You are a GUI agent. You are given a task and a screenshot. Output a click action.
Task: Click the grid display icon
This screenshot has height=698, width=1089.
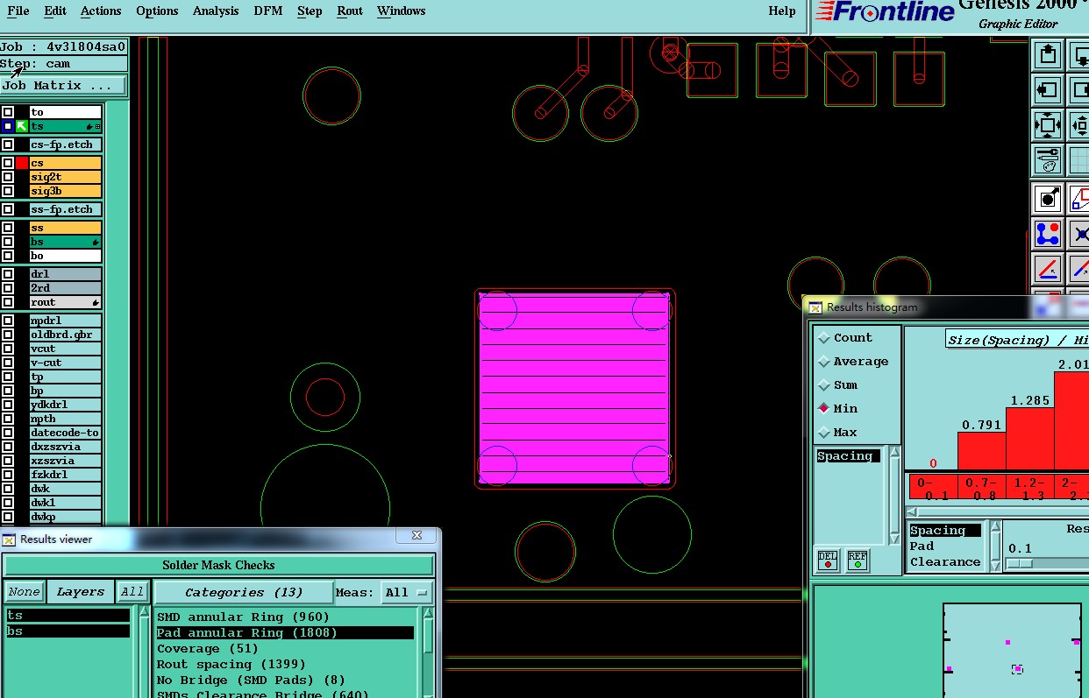click(x=1079, y=159)
